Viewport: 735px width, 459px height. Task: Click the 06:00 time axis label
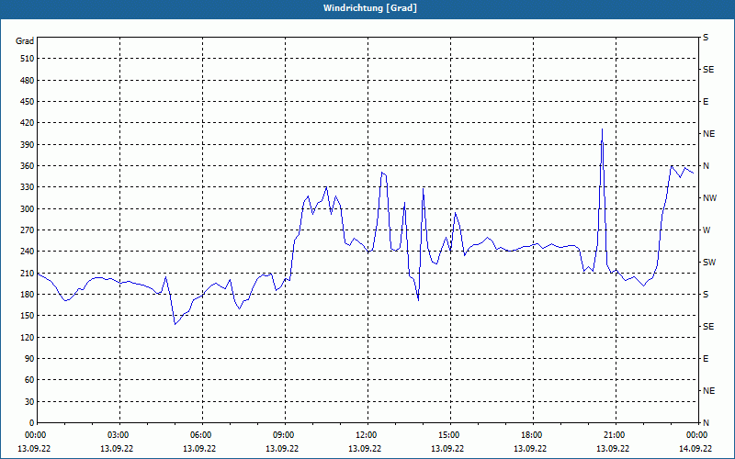coord(199,435)
